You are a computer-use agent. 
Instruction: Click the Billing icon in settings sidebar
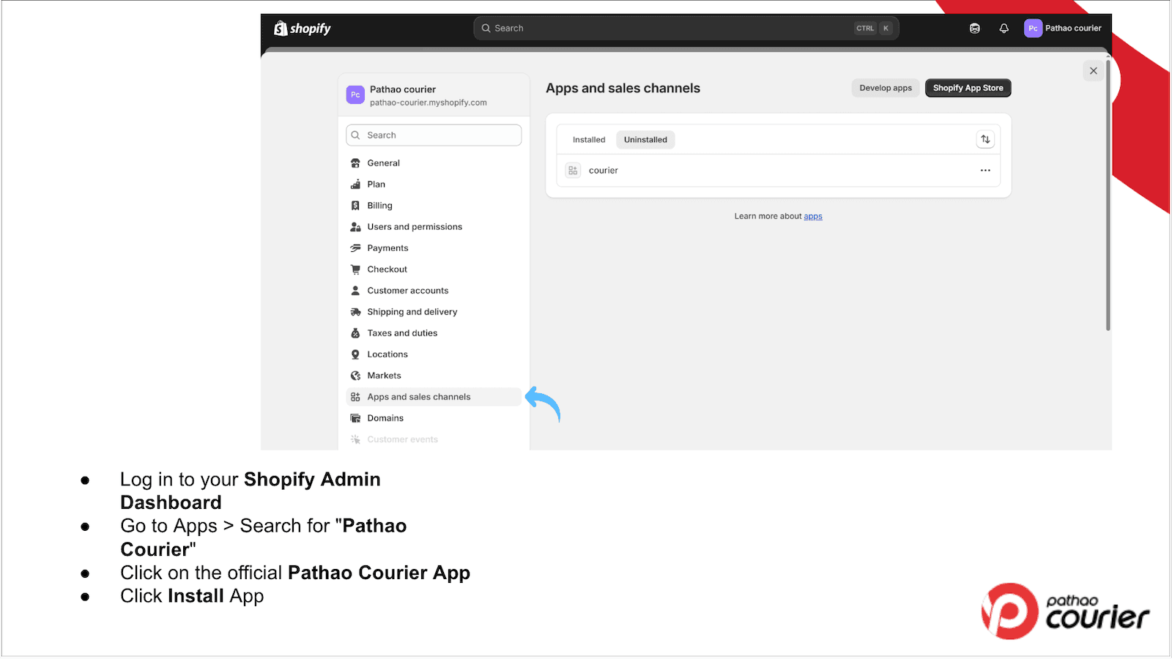coord(355,205)
